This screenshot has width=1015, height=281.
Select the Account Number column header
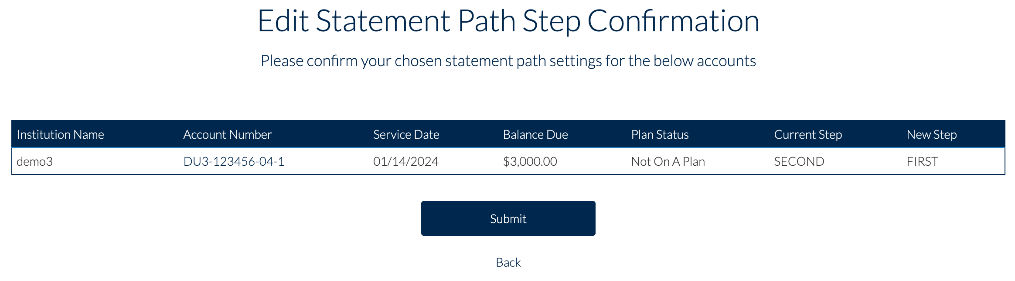[x=228, y=134]
